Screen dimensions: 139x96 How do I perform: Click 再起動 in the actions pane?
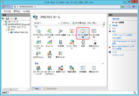115,26
